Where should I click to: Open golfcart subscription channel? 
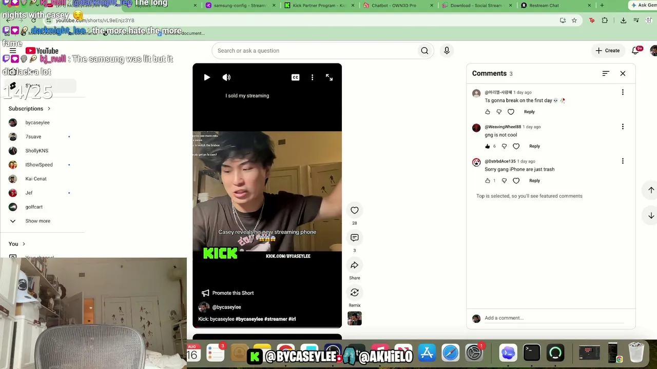34,207
